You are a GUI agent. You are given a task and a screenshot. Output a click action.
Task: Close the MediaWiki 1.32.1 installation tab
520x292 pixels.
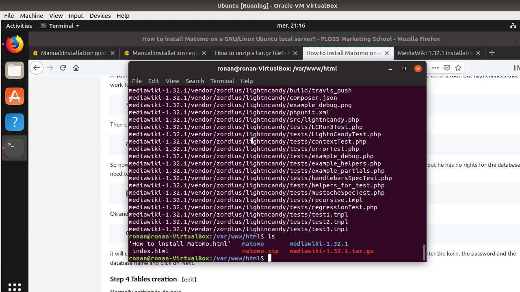point(478,53)
